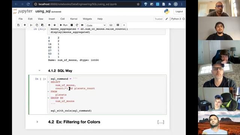This screenshot has width=240, height=135.
Task: Click the kernel idle status circle
Action: coord(183,19)
